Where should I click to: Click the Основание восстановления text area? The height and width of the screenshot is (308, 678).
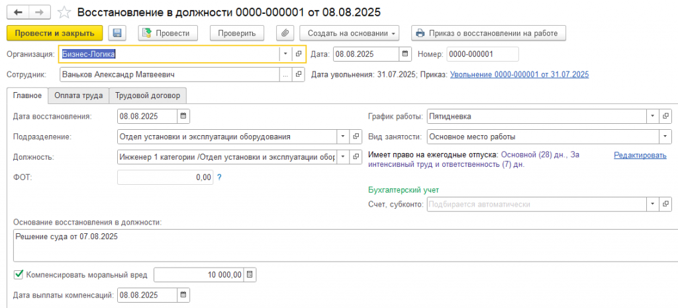click(346, 246)
